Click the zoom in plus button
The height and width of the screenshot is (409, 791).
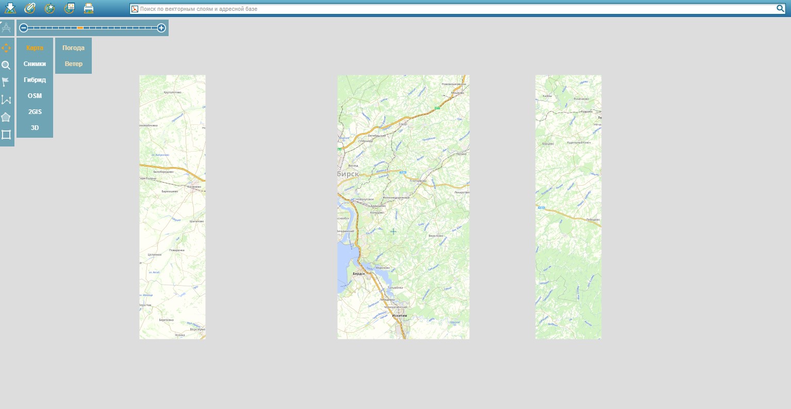tap(161, 28)
